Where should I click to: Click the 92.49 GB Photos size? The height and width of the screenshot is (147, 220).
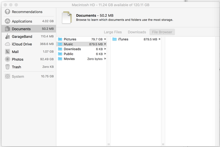pyautogui.click(x=47, y=59)
